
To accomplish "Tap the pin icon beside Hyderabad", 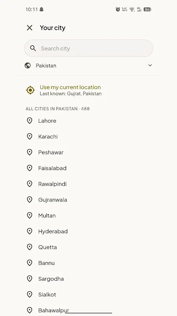I will pos(29,231).
